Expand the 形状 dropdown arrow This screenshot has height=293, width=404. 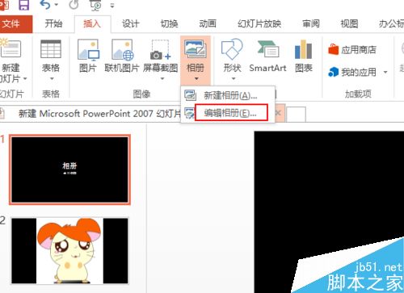click(x=234, y=79)
